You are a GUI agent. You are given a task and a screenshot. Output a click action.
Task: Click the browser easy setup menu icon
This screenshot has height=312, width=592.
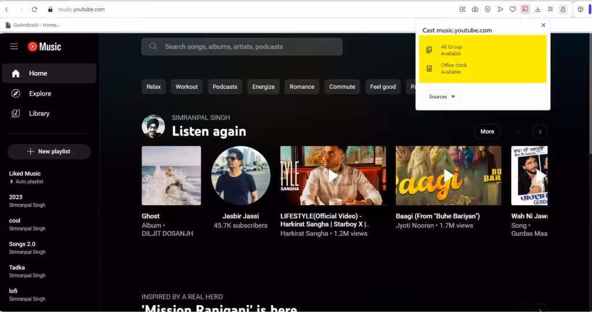[550, 9]
